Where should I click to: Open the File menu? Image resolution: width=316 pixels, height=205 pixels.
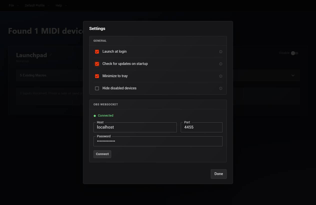[x=14, y=5]
